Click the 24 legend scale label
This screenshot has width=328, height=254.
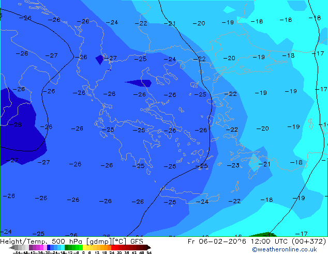coord(112,253)
